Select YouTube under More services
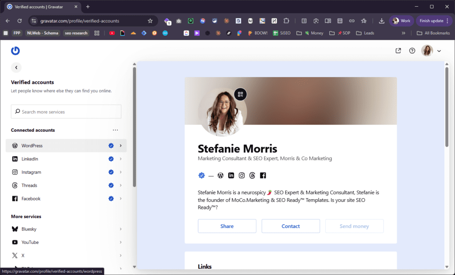Viewport: 455px width, 275px height. (30, 242)
